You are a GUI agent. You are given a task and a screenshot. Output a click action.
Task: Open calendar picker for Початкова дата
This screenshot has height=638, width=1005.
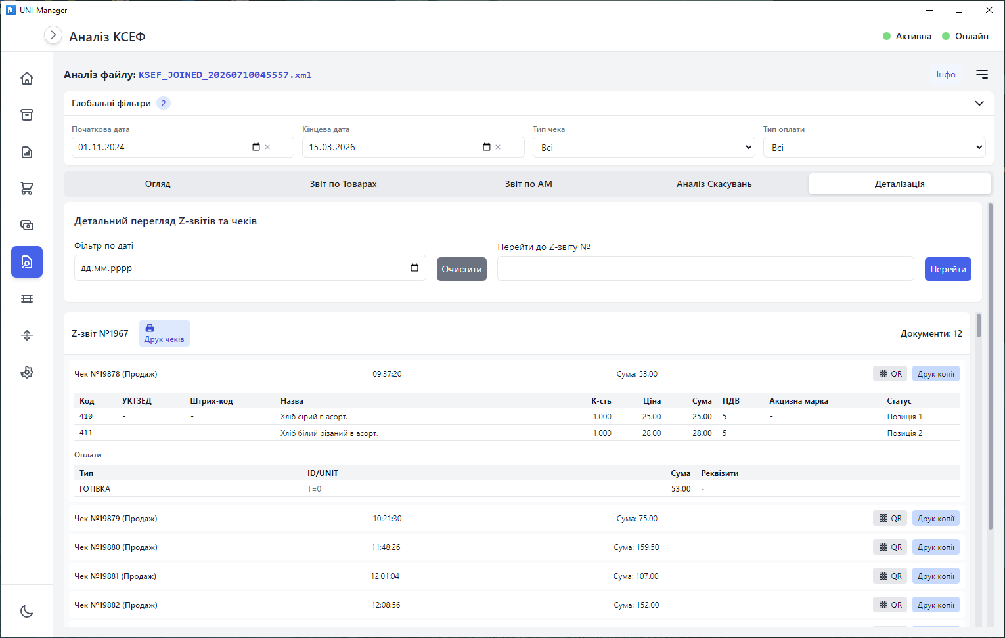pyautogui.click(x=256, y=147)
